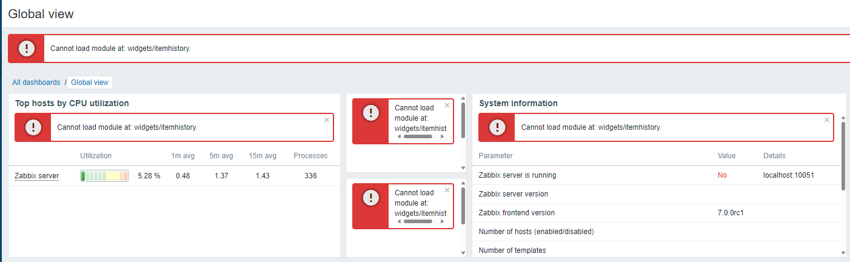
Task: Click the 336 processes value
Action: [310, 176]
